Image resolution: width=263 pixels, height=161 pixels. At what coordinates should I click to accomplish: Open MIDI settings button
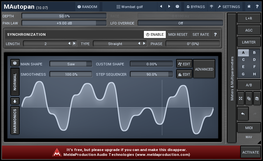point(249,128)
